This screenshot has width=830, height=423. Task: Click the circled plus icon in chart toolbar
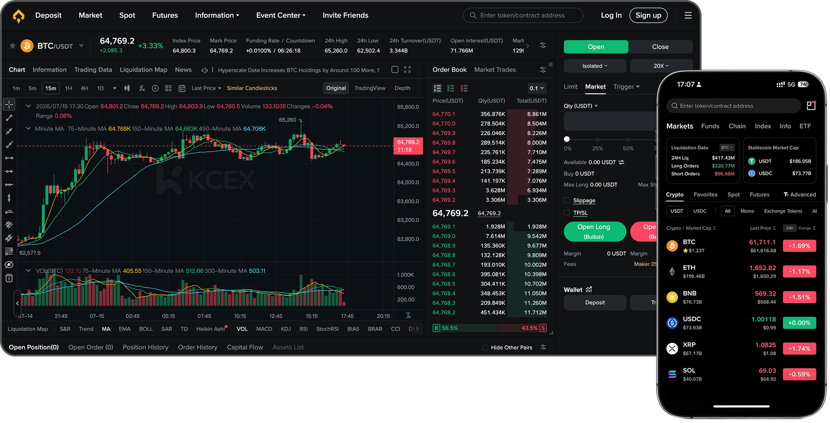click(x=155, y=88)
